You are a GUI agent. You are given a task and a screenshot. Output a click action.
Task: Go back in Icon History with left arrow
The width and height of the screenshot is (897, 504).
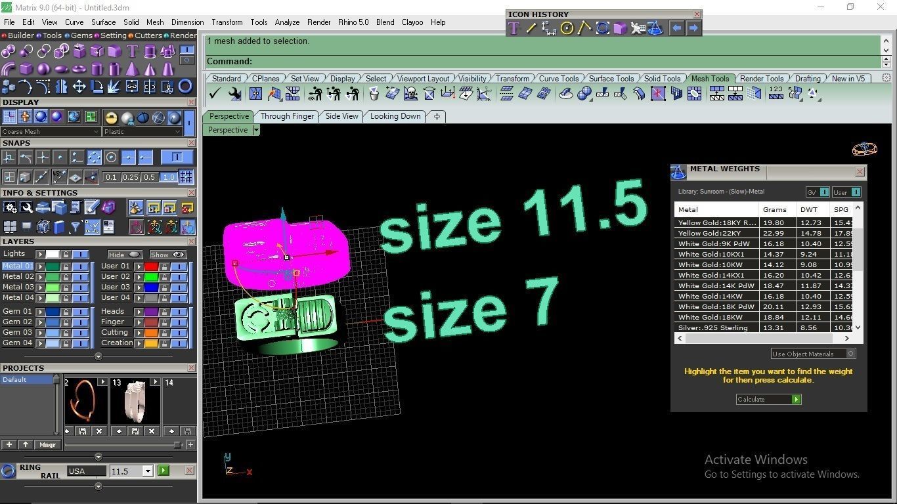[676, 28]
